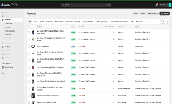Expand the Apps chevron in sidebar
Image resolution: width=172 pixels, height=104 pixels.
21,73
